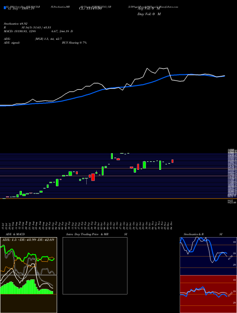237x313 pixels.
Task: Click the empty Intra Day Trading Price chart box
Action: coord(95,266)
